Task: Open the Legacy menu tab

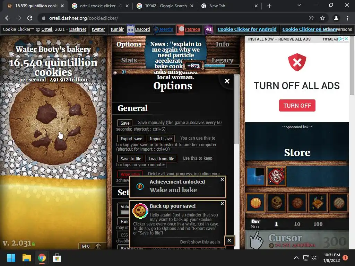Action: (x=222, y=60)
